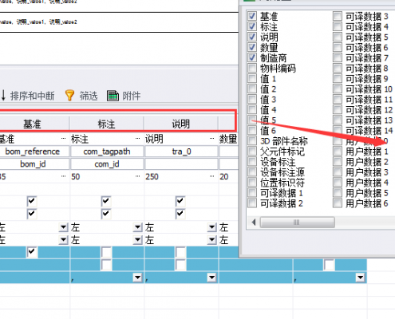Click the filter funnel icon
Image resolution: width=395 pixels, height=319 pixels.
pos(69,96)
